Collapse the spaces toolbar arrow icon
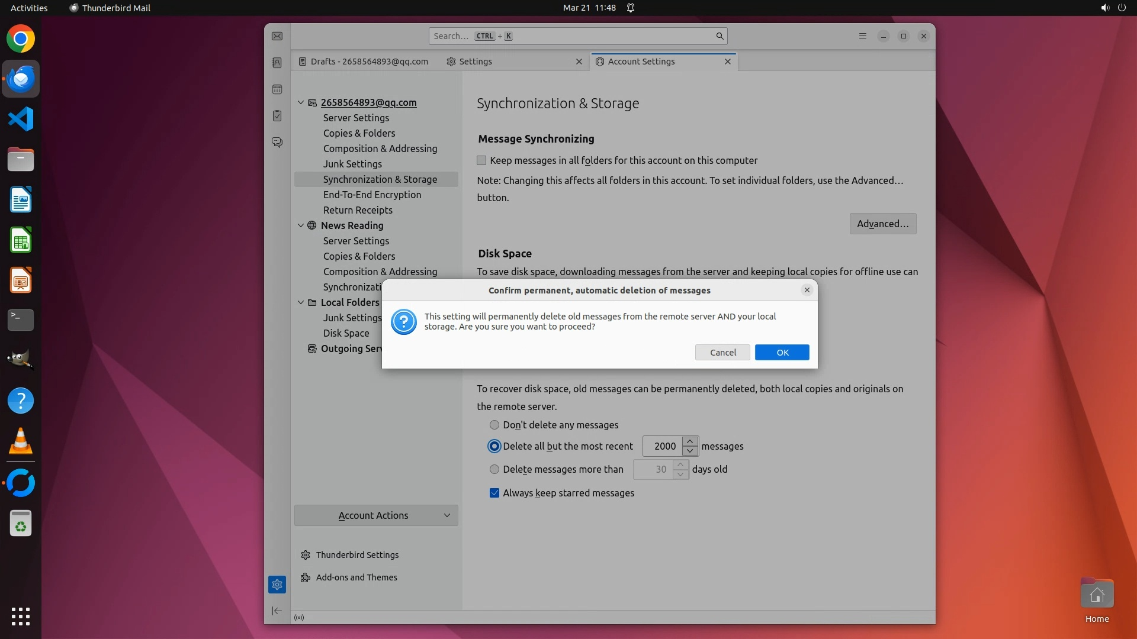 (x=277, y=611)
